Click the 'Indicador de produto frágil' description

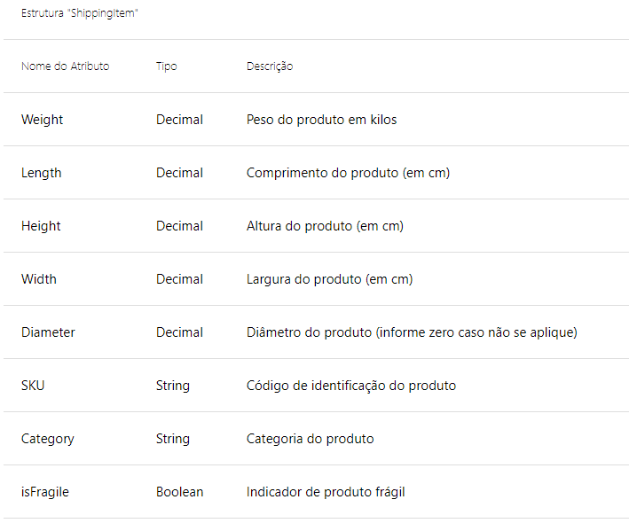(x=326, y=492)
